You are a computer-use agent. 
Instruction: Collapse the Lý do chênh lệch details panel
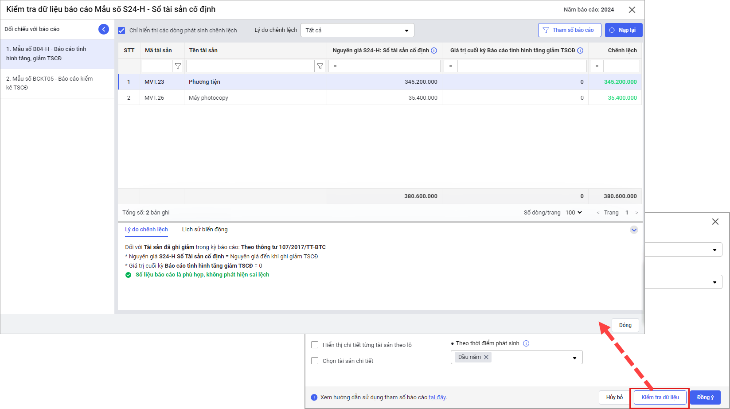(634, 230)
